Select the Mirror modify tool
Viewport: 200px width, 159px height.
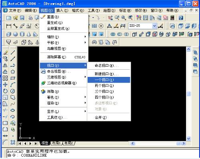pyautogui.click(x=5, y=65)
